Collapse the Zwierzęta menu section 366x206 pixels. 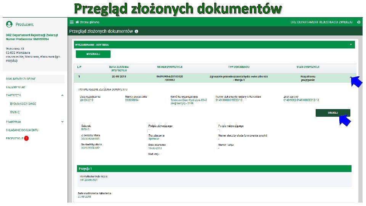click(62, 95)
